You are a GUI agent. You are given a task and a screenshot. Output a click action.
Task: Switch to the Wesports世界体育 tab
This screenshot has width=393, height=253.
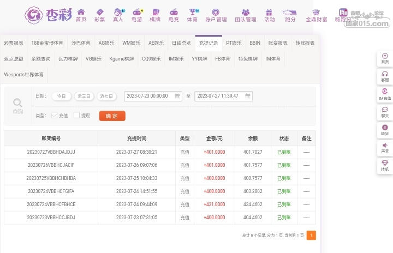click(x=24, y=75)
